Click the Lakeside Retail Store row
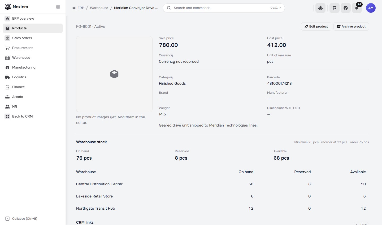The image size is (382, 225). click(223, 196)
